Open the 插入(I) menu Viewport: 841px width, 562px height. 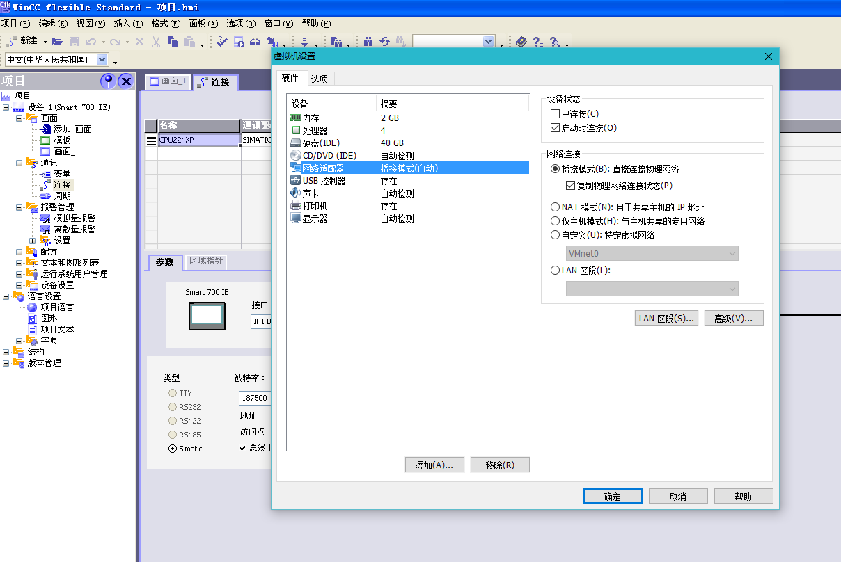click(x=128, y=23)
